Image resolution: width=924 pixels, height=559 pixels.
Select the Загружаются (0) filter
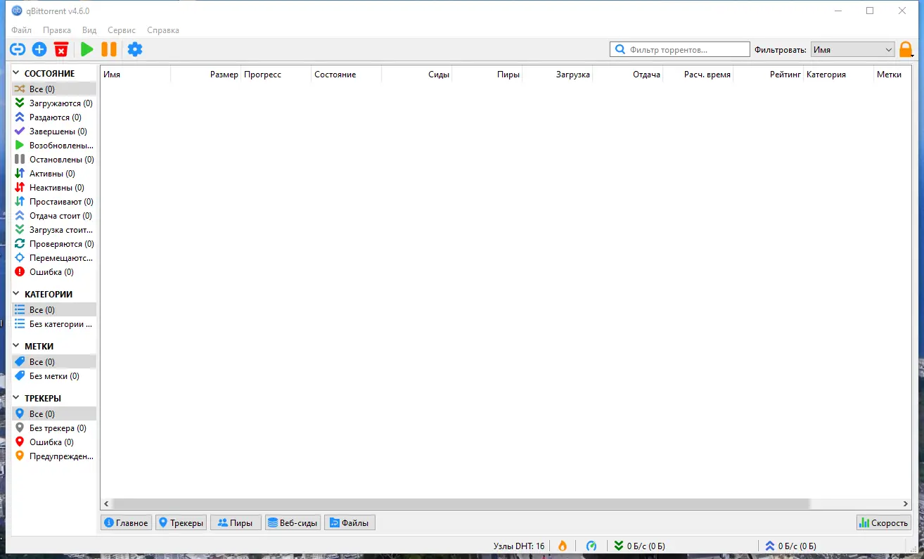(x=54, y=103)
